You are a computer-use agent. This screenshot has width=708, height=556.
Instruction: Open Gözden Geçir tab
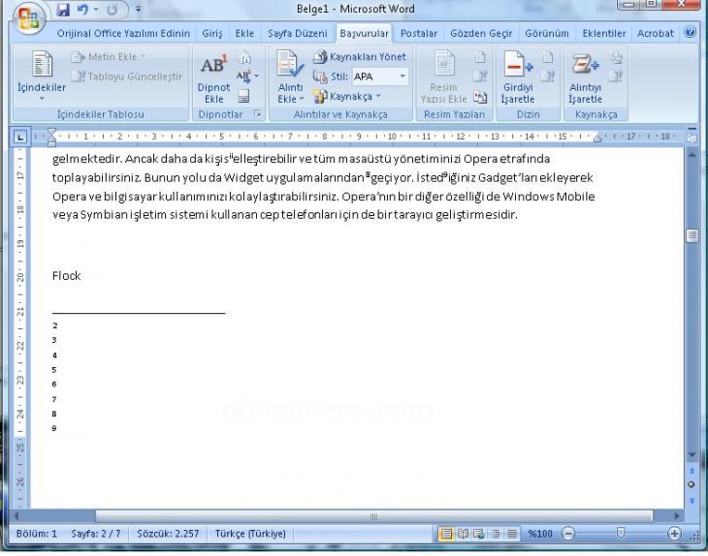coord(481,33)
